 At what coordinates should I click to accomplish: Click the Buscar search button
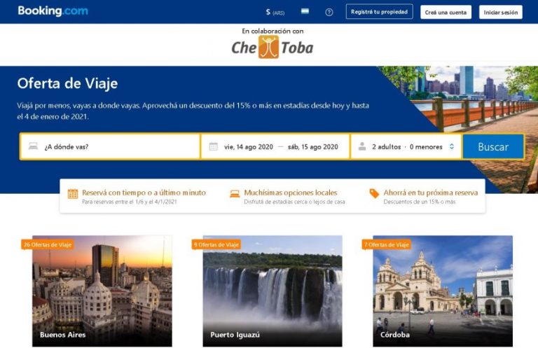coord(493,147)
